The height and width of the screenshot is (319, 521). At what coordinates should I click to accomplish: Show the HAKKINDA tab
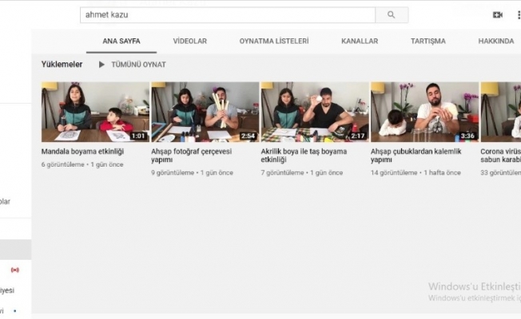point(496,41)
